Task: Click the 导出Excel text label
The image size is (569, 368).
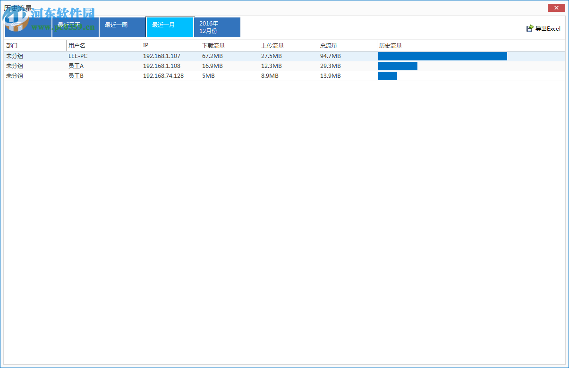Action: point(548,29)
